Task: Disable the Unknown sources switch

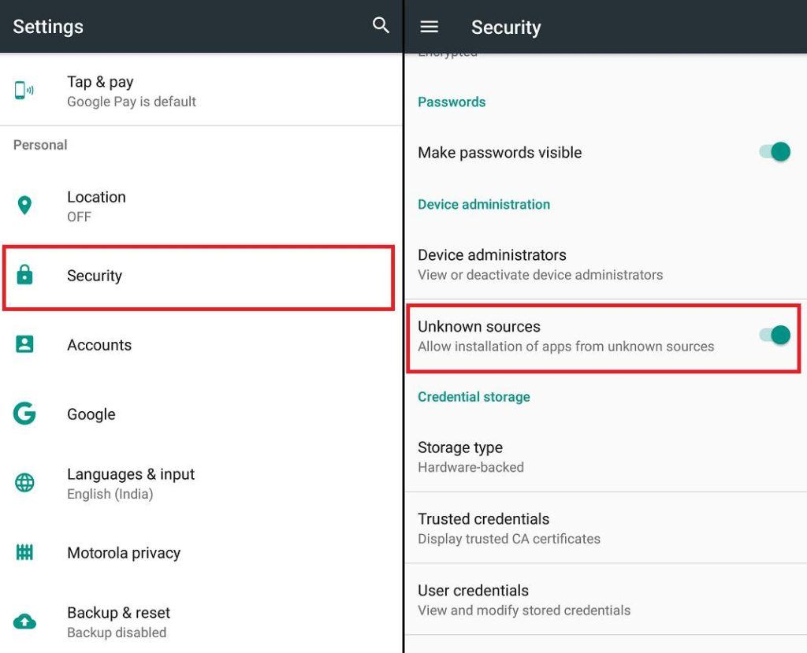Action: coord(775,336)
